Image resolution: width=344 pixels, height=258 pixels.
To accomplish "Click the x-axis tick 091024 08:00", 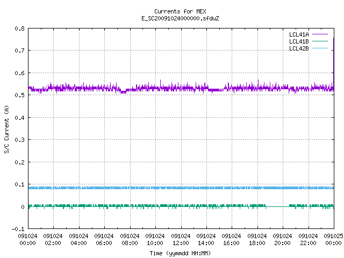I will [130, 239].
